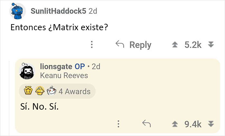The height and width of the screenshot is (136, 225).
Task: Click the 2d timestamp on lionsgate's reply
Action: coord(96,67)
